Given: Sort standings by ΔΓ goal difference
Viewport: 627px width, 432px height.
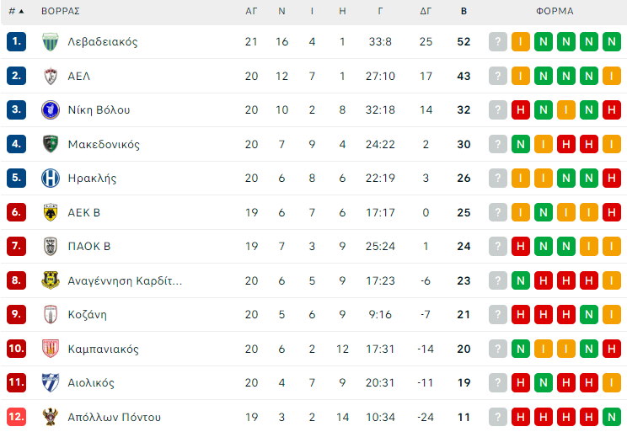Looking at the screenshot, I should coord(426,12).
